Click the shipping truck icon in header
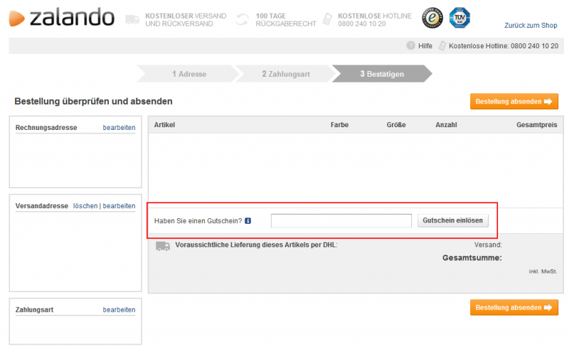 pyautogui.click(x=132, y=19)
